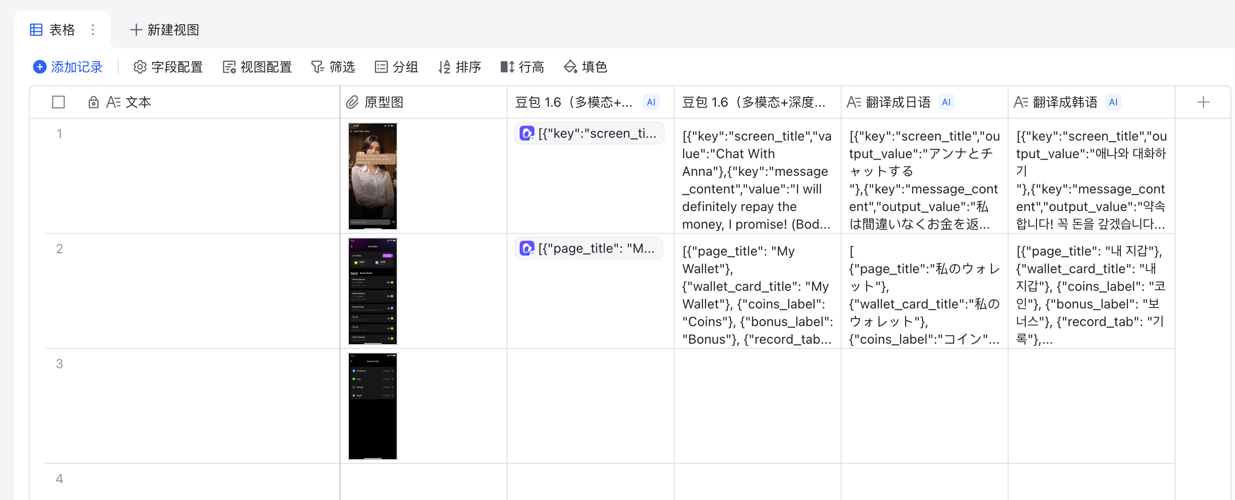The height and width of the screenshot is (500, 1235).
Task: Select row 2 Korean "내 지갑" cell
Action: pyautogui.click(x=1091, y=291)
